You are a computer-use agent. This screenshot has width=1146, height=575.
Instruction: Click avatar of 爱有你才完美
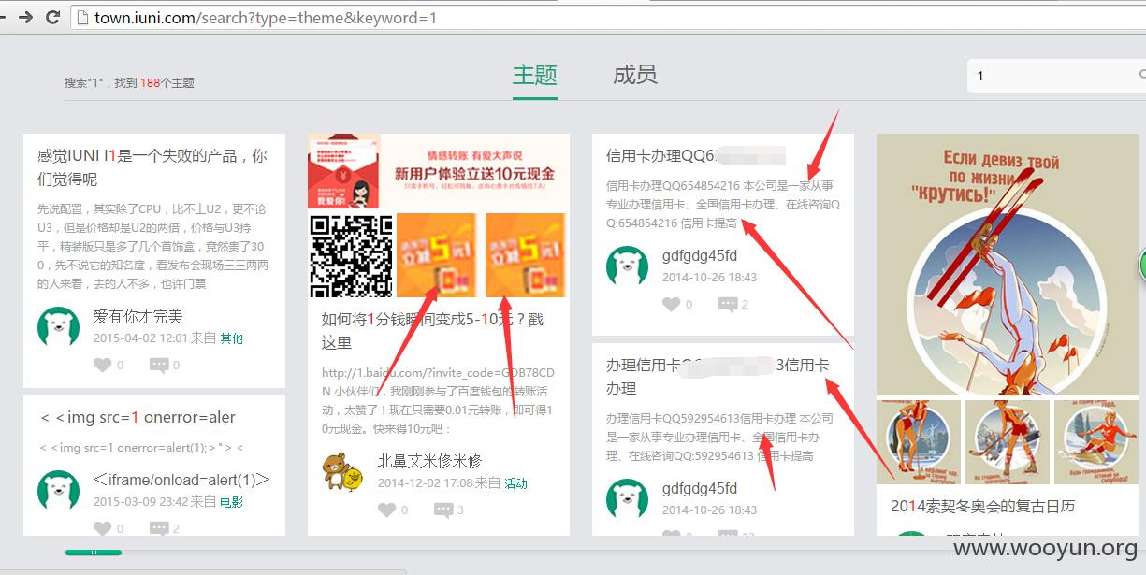[58, 326]
